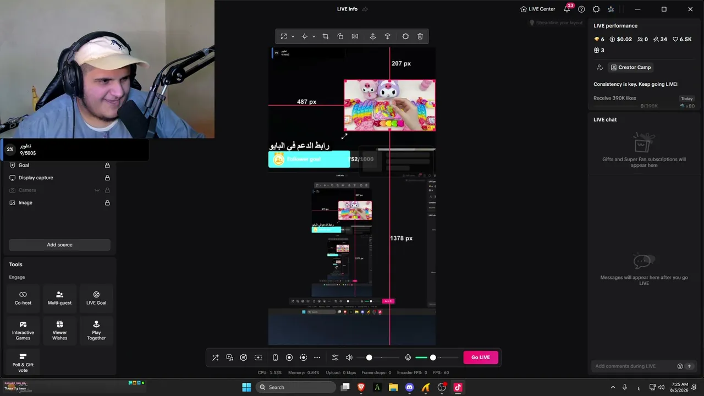Open the source settings gear

coord(405,36)
